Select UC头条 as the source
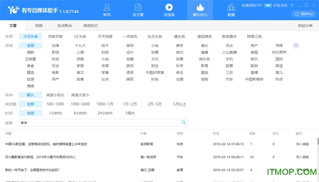 (80, 36)
